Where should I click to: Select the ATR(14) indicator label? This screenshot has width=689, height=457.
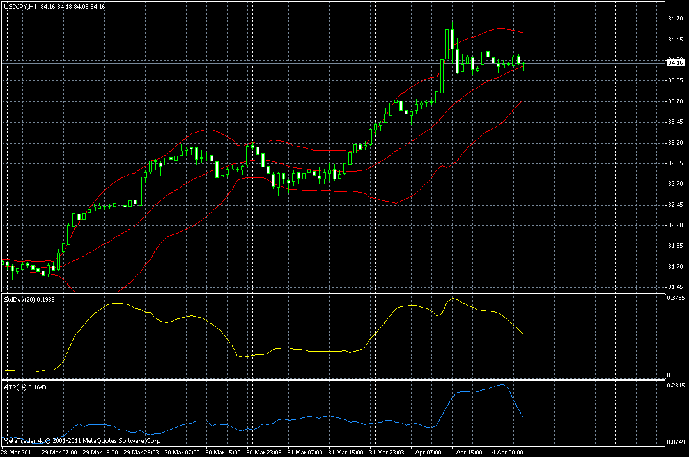(15, 387)
